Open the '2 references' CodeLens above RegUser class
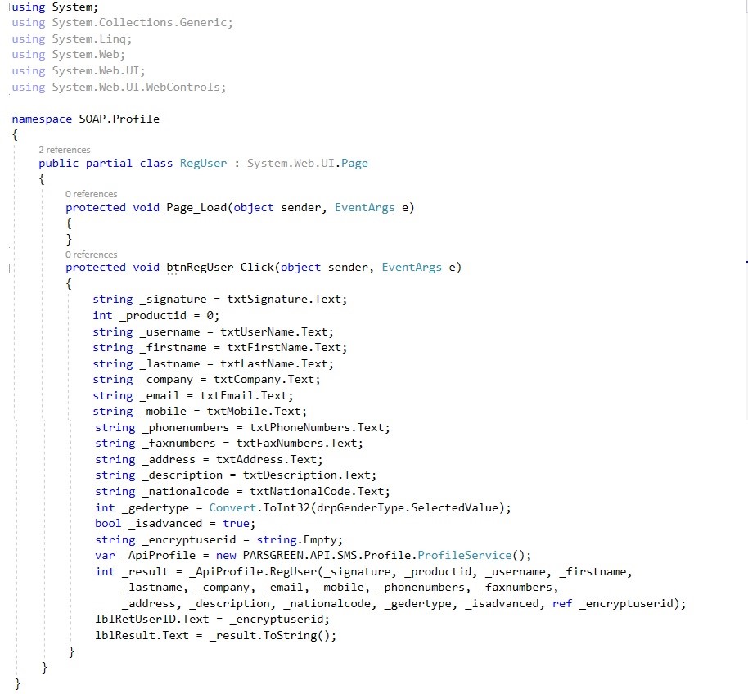 tap(64, 150)
